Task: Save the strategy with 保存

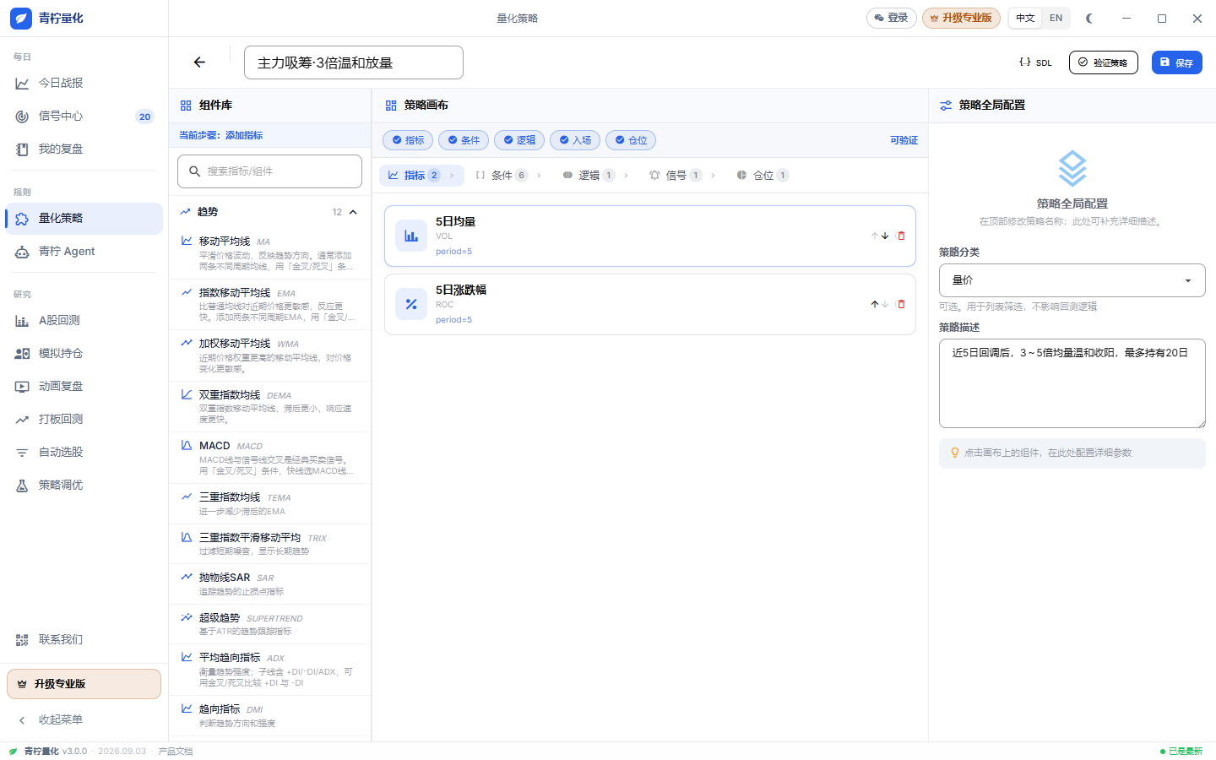Action: 1176,62
